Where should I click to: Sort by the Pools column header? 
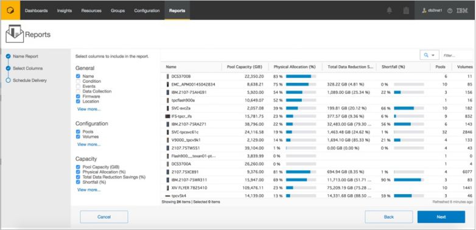[441, 67]
